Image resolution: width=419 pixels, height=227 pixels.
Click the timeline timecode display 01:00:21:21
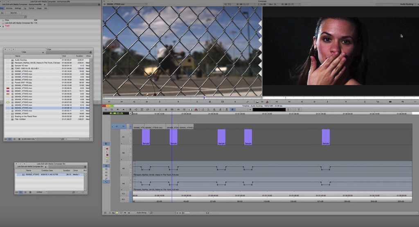(x=116, y=113)
